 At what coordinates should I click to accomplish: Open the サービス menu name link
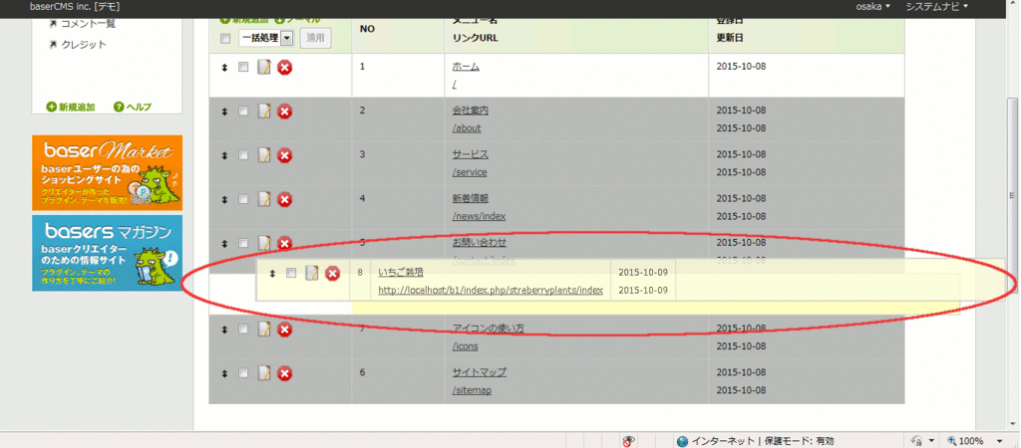[x=471, y=154]
